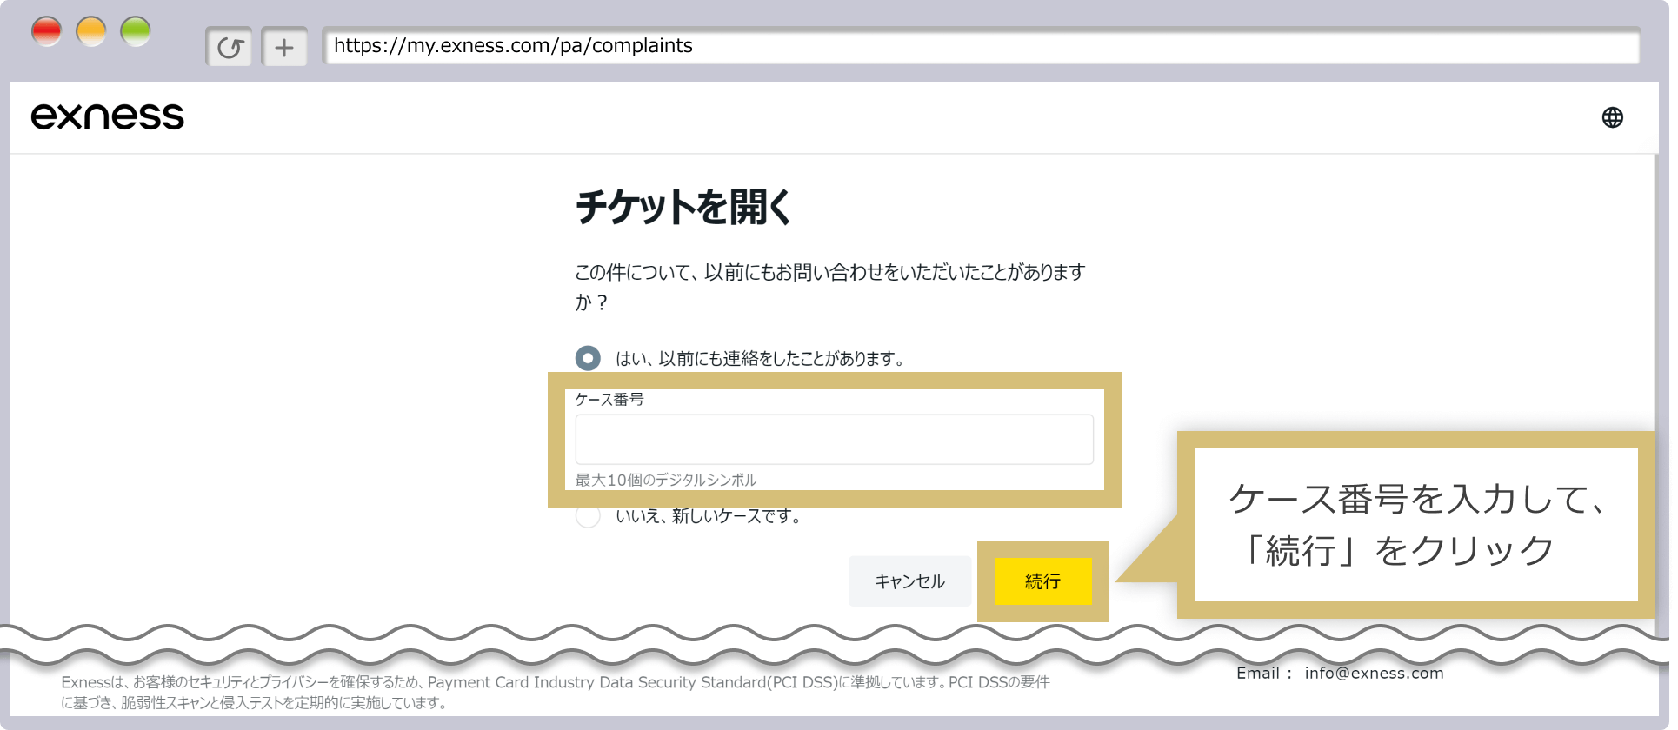Click the yellow minimize window button
1678x730 pixels.
point(91,32)
